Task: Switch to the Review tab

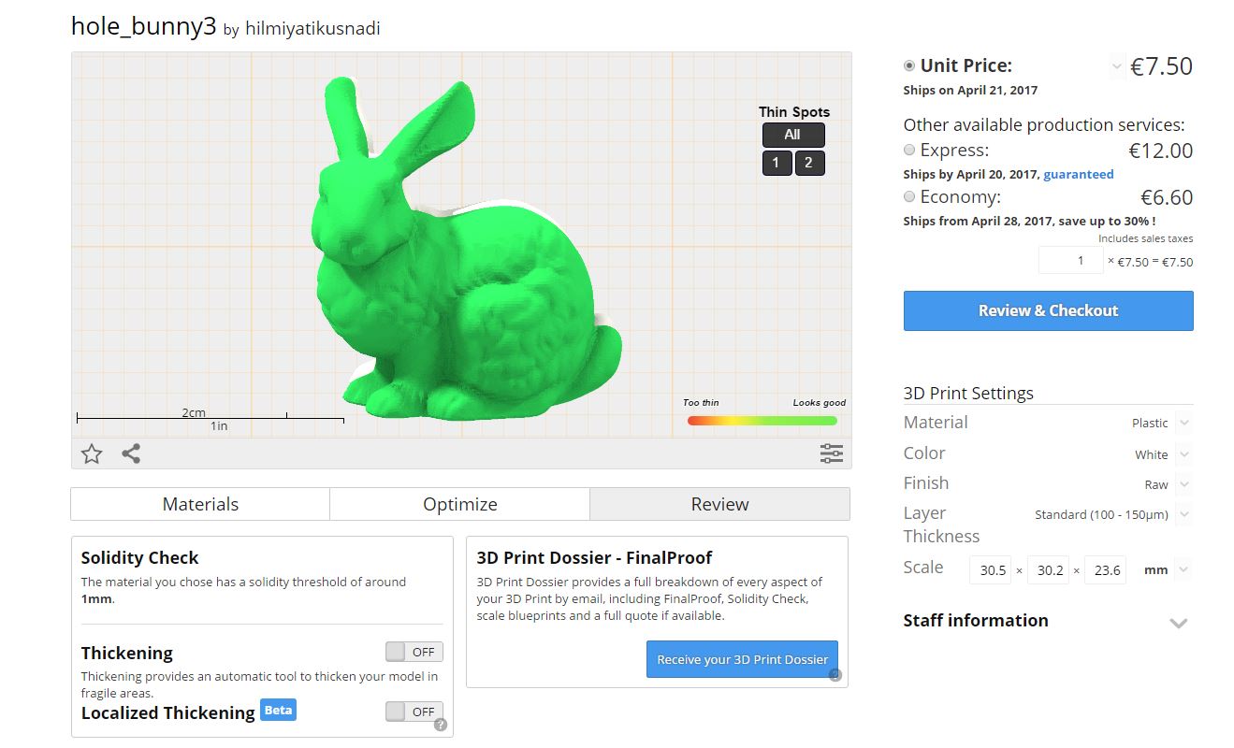Action: (720, 504)
